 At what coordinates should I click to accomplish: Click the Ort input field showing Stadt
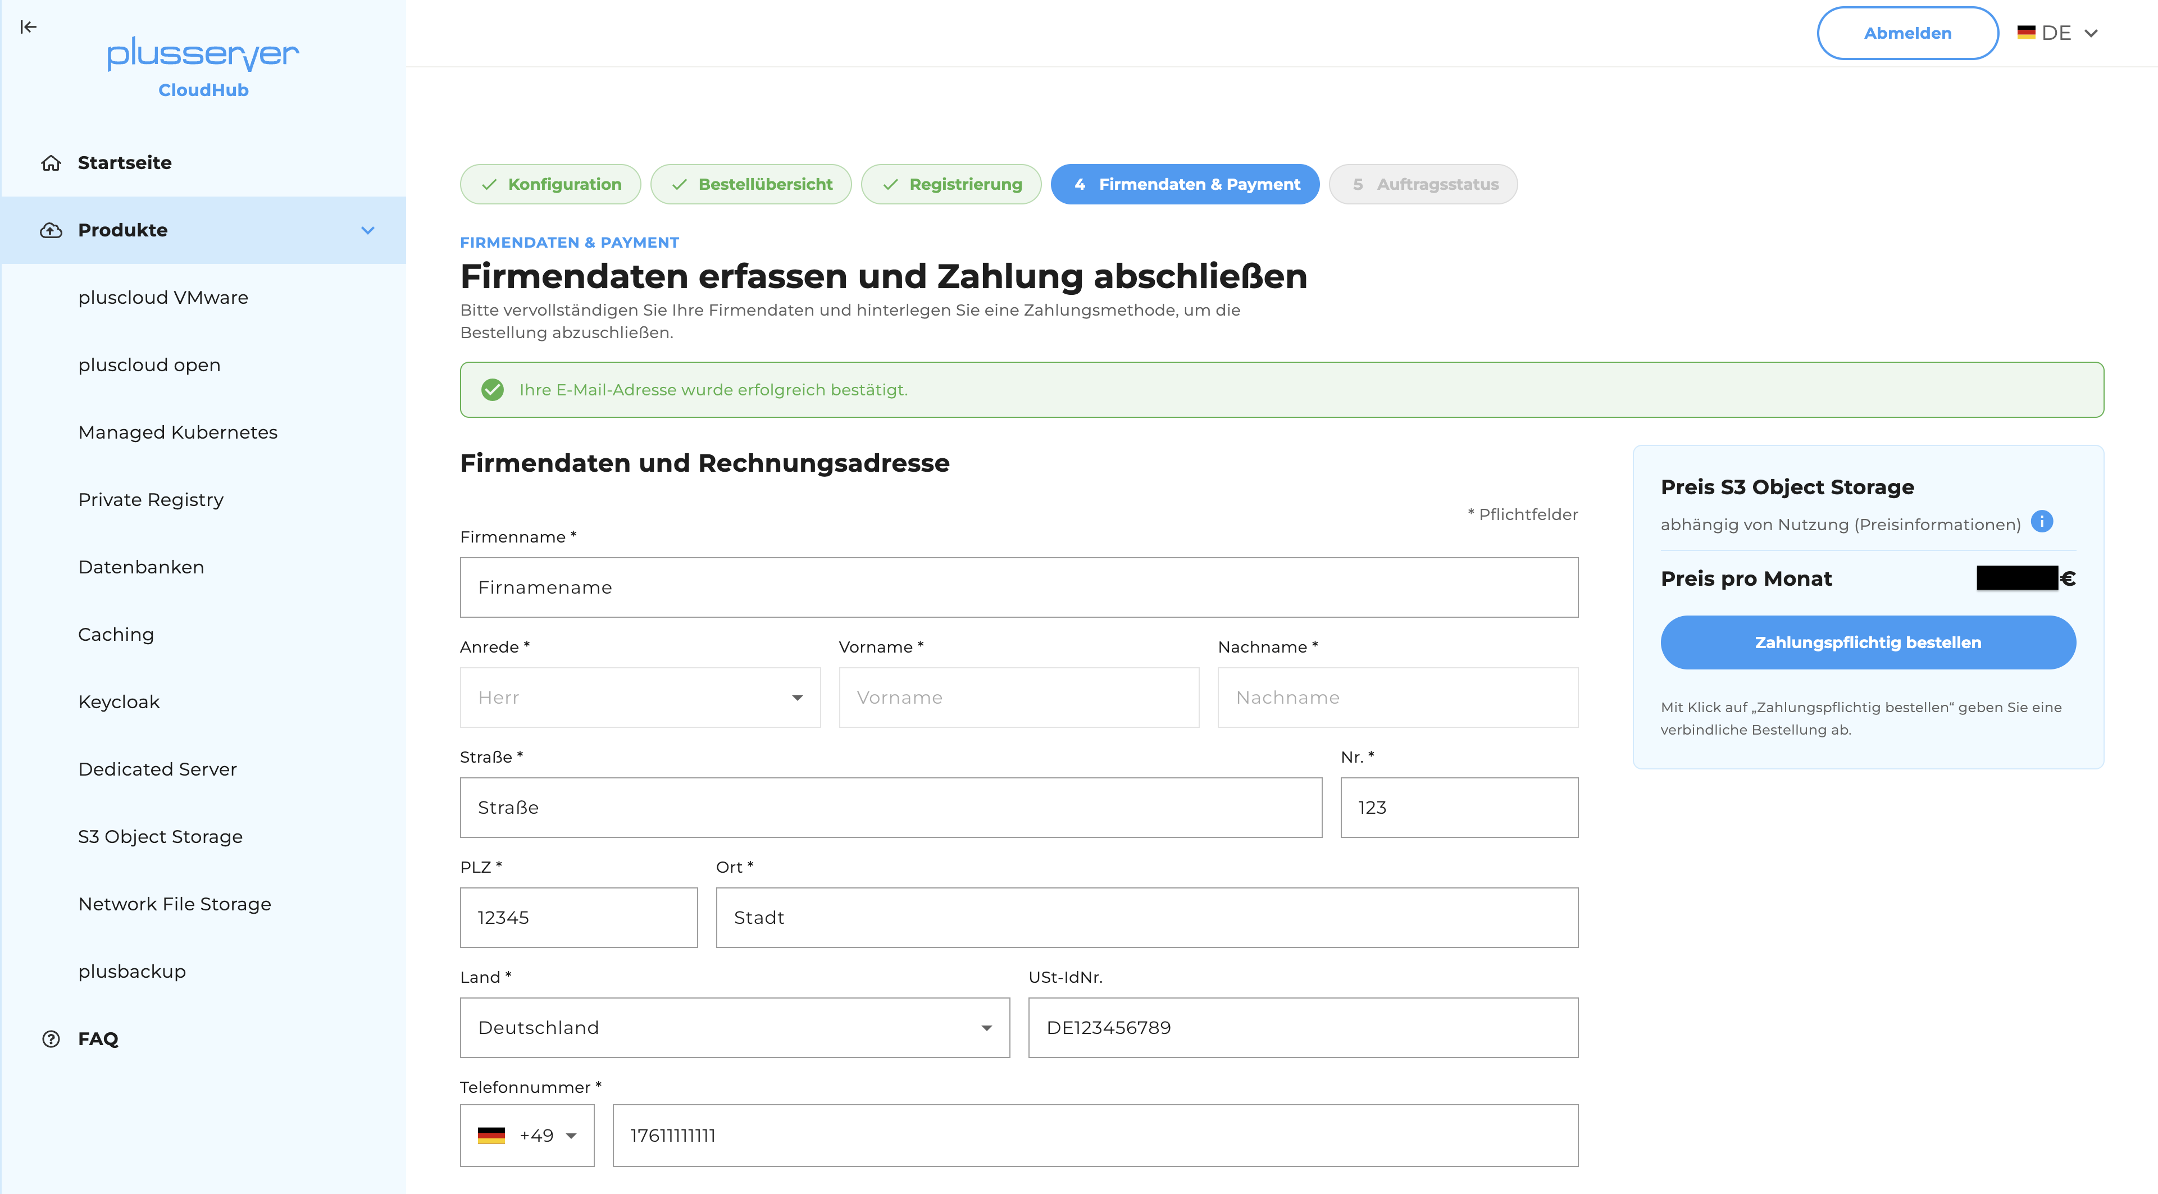click(1147, 918)
